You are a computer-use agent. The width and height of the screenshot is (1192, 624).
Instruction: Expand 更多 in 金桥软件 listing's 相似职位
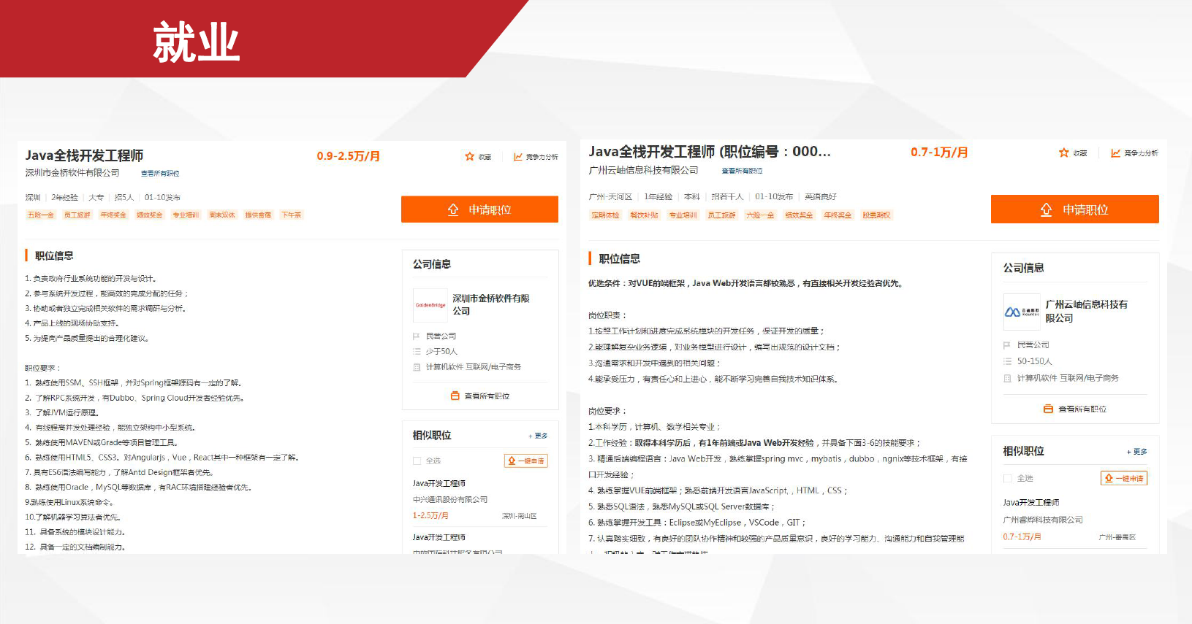538,436
